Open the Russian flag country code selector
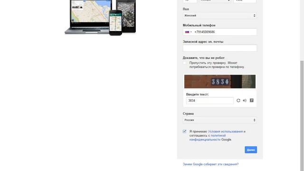 pyautogui.click(x=188, y=32)
